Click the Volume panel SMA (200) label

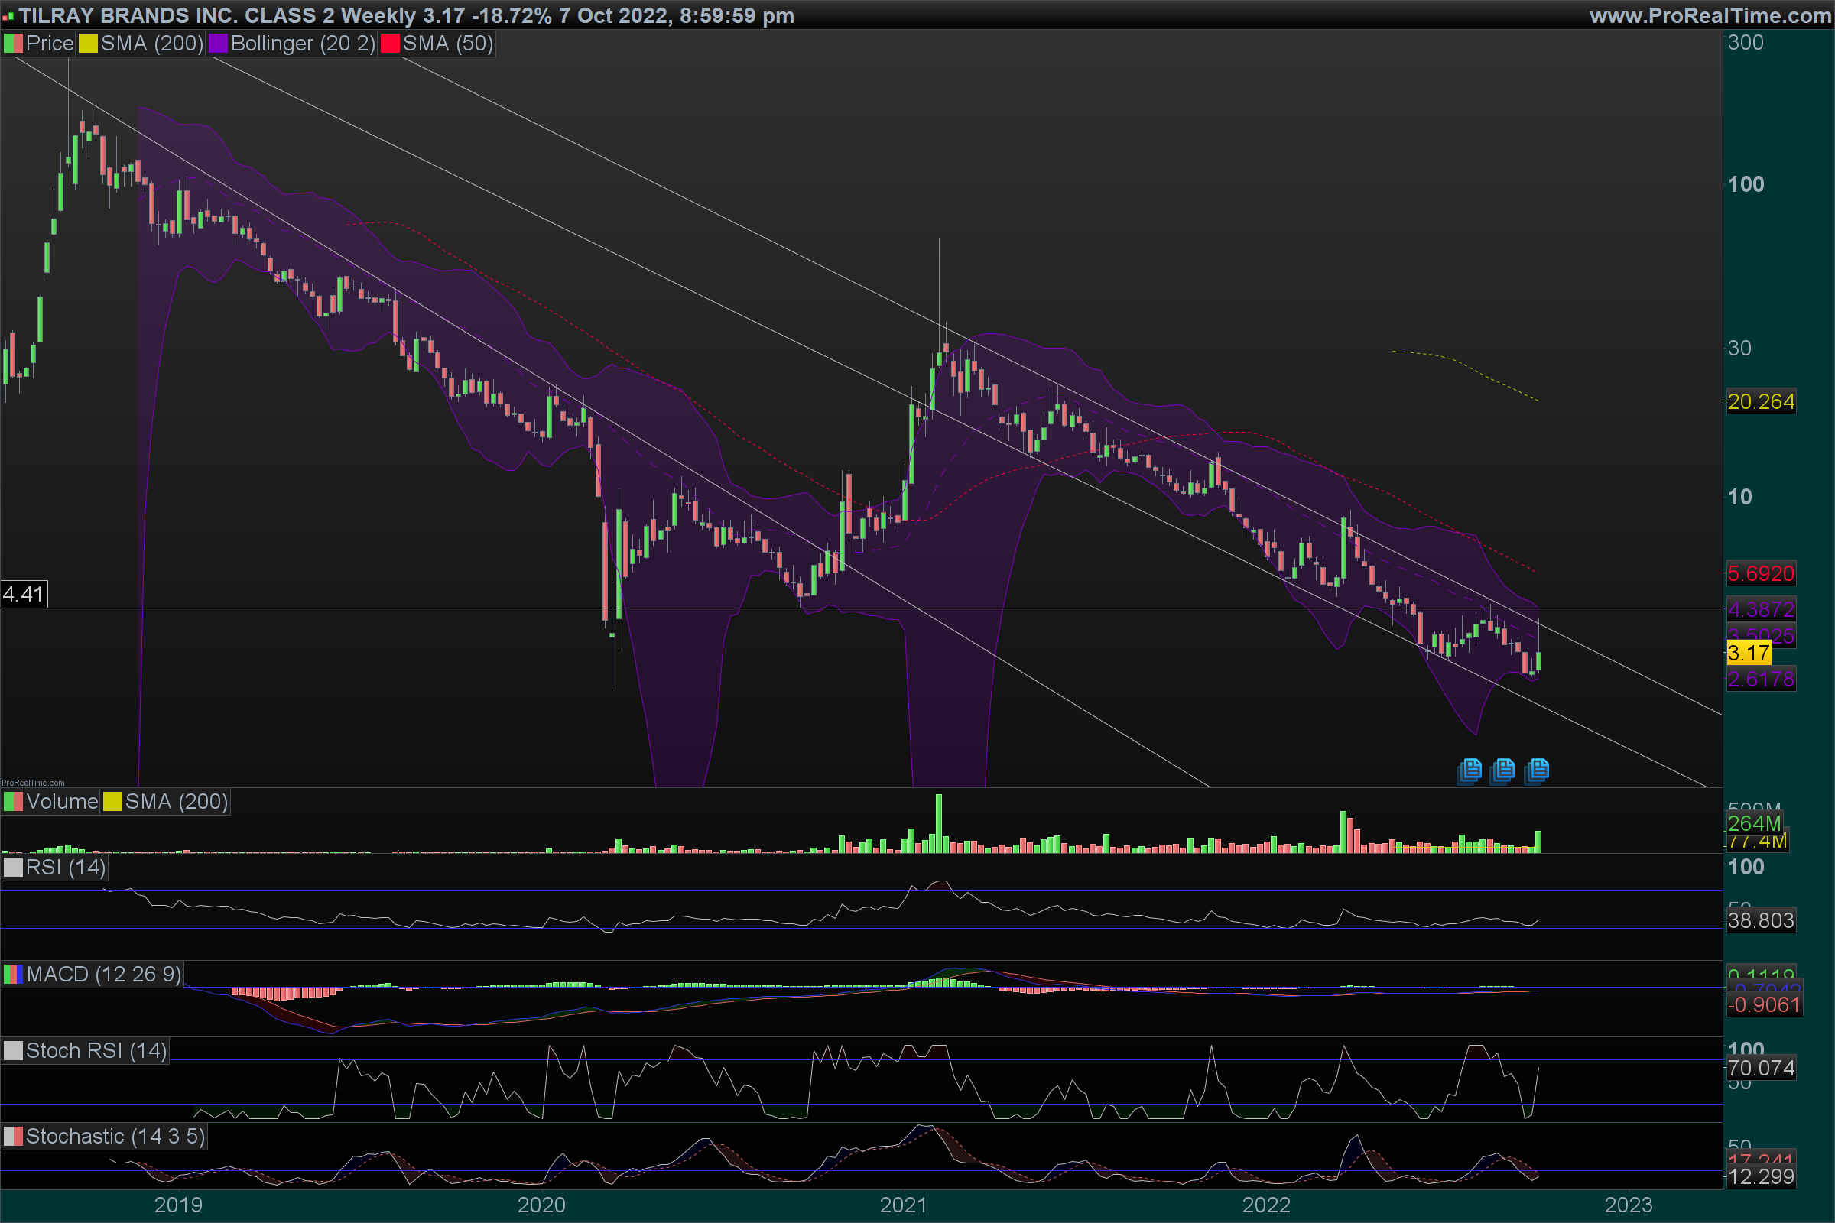click(x=177, y=802)
